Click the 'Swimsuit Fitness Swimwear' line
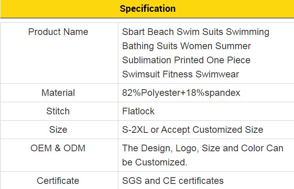294x189 pixels. (x=180, y=74)
